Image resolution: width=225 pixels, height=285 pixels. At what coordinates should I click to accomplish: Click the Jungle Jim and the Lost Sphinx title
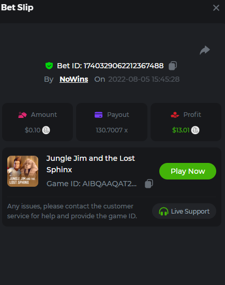point(91,164)
